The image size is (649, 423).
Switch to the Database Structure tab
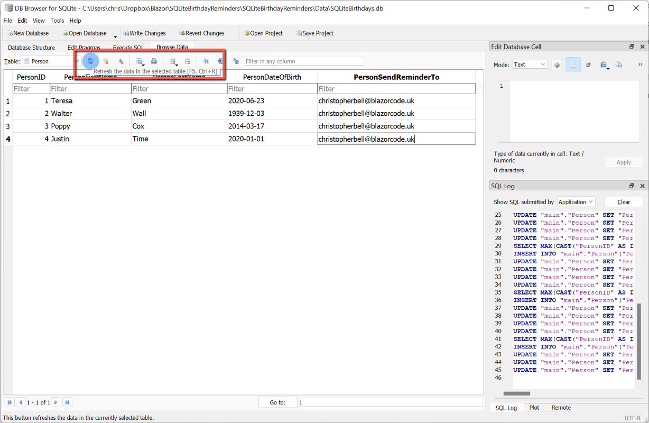[x=31, y=48]
